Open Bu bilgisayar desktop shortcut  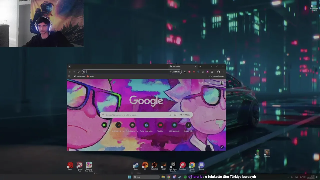(314, 6)
